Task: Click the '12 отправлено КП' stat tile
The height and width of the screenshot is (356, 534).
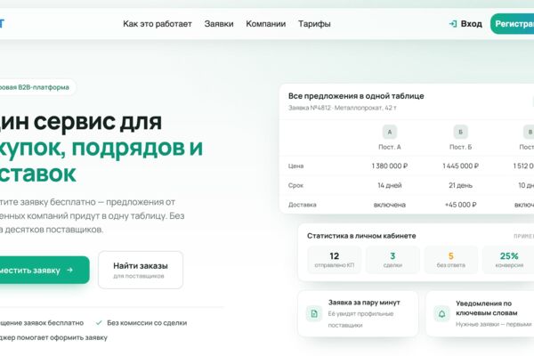Action: point(335,260)
